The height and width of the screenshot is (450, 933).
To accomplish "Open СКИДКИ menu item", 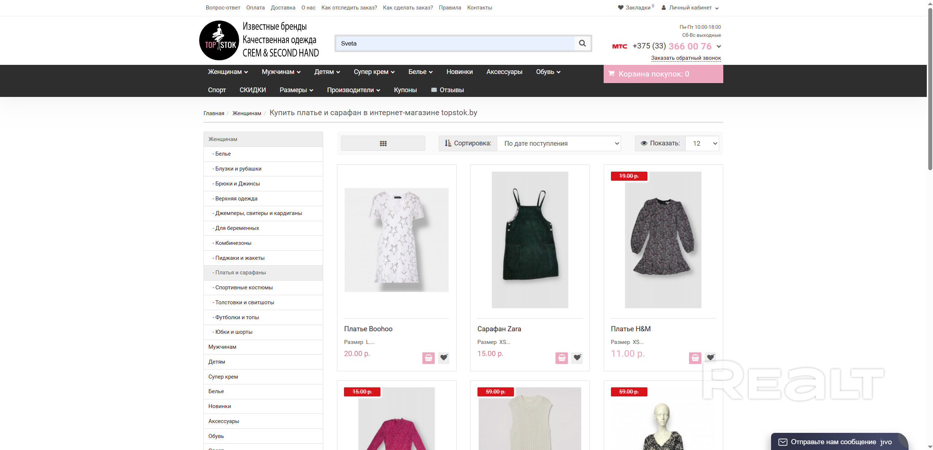I will 252,90.
